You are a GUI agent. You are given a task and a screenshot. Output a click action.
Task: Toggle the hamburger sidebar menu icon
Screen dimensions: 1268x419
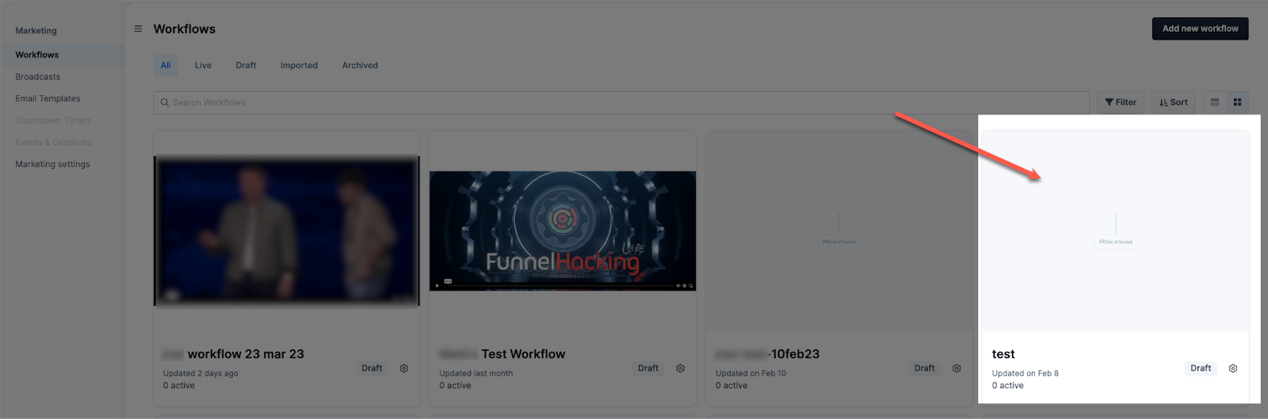[x=138, y=29]
